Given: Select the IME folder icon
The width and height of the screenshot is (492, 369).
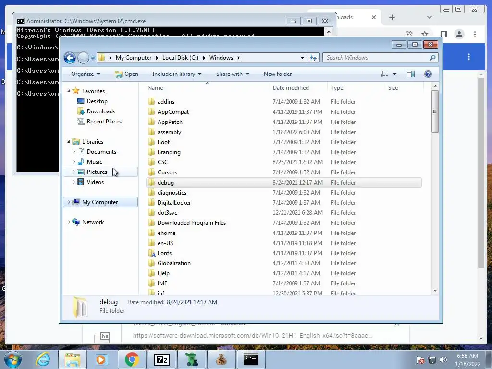Looking at the screenshot, I should click(151, 283).
